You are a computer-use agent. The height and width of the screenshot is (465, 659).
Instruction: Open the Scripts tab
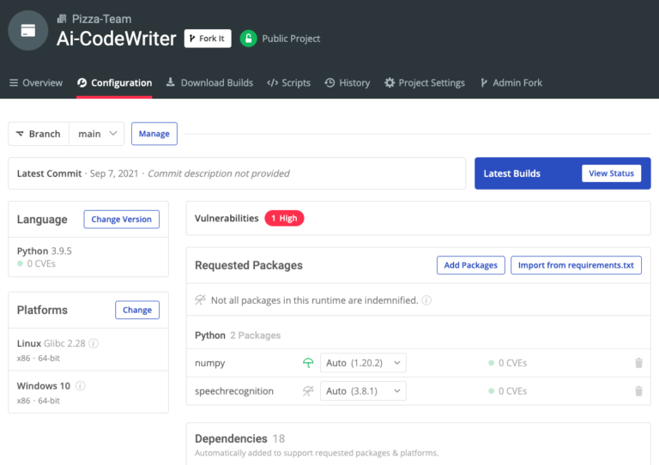(x=288, y=83)
